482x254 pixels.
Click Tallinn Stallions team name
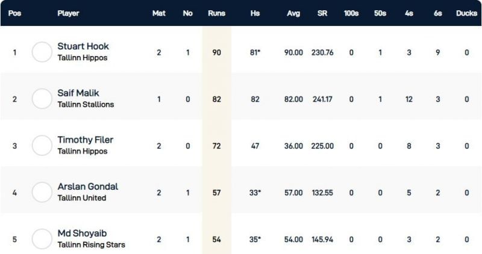click(86, 105)
